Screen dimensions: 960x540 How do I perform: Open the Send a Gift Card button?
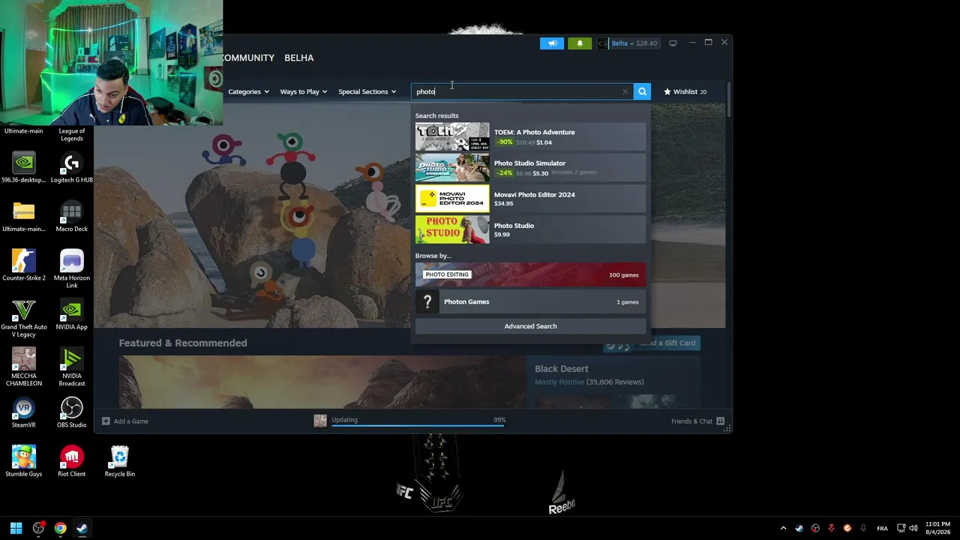pos(652,343)
